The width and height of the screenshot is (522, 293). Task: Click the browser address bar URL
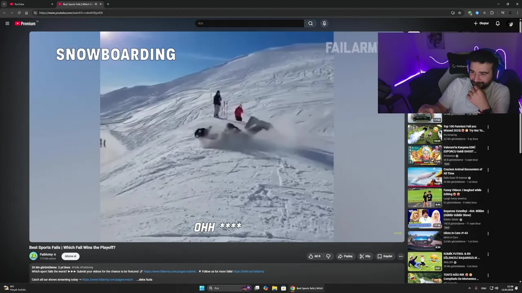click(71, 13)
